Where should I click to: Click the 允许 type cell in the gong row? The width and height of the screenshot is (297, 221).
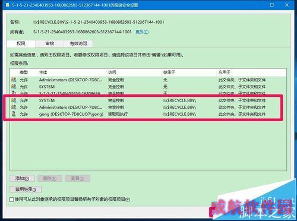point(24,114)
